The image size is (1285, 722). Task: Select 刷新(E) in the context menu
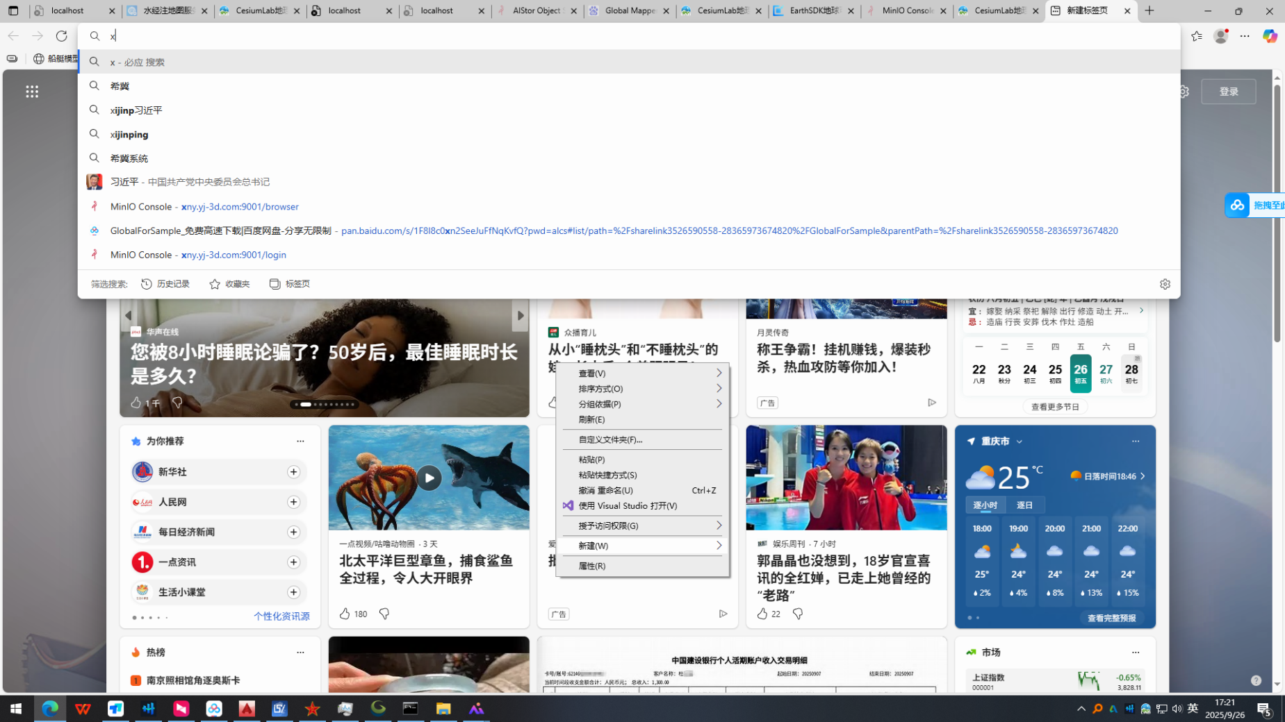point(591,419)
